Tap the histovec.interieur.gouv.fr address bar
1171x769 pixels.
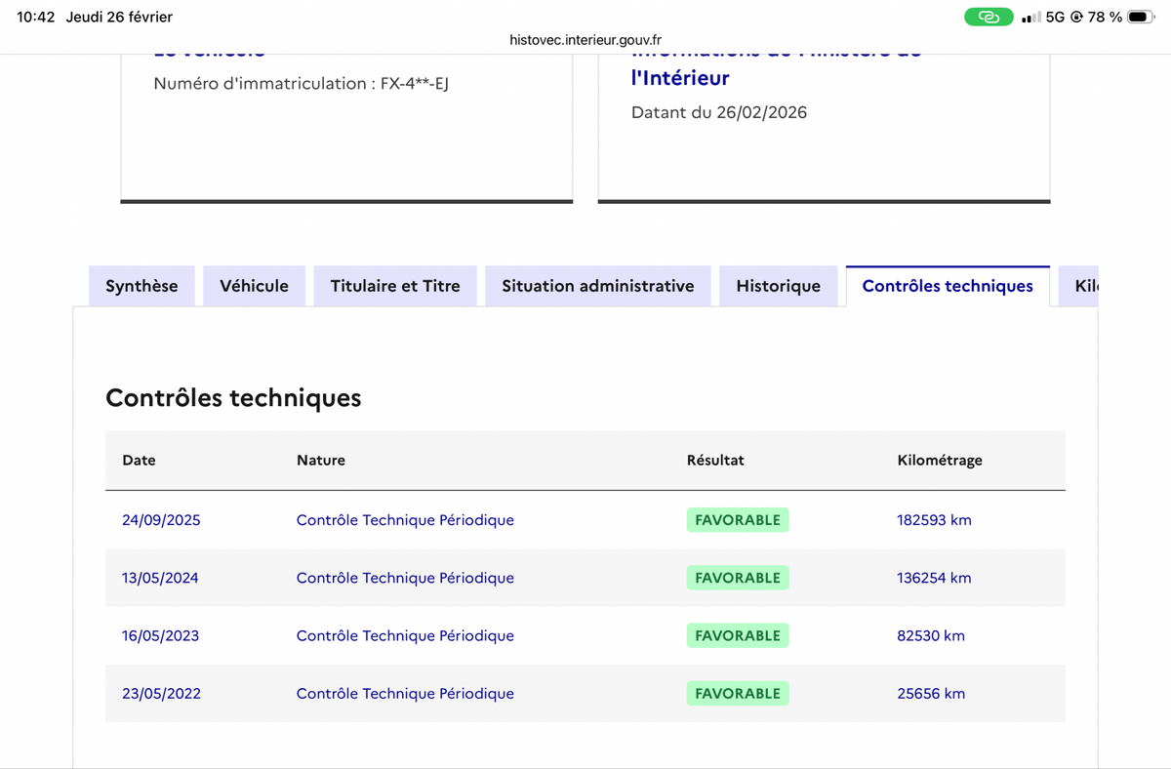[x=585, y=40]
